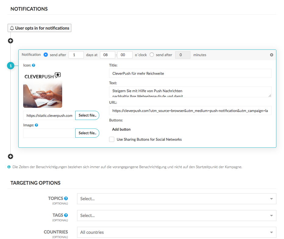
Task: Click the empty Image URL field
Action: (49, 133)
